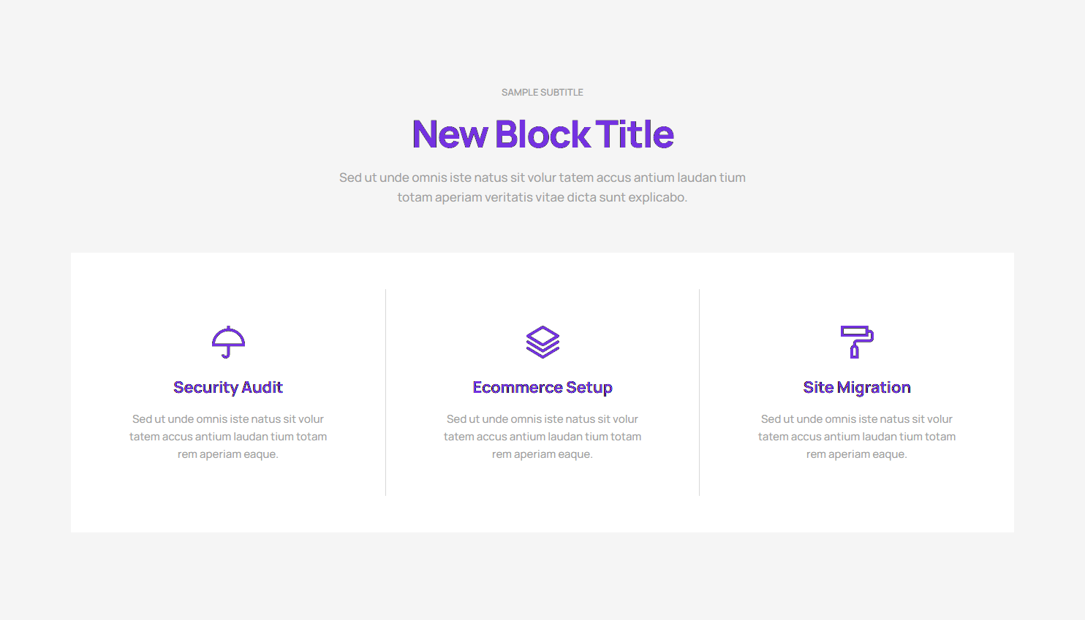Image resolution: width=1085 pixels, height=620 pixels.
Task: Click the Site Migration heading
Action: (857, 387)
